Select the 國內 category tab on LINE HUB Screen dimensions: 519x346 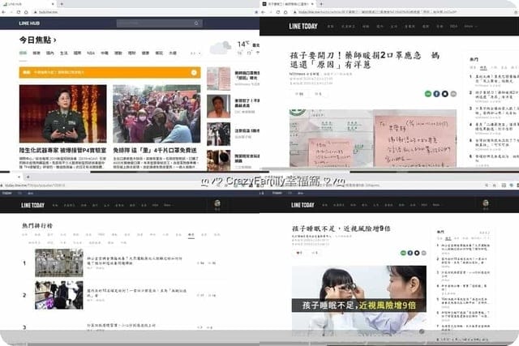click(x=50, y=53)
